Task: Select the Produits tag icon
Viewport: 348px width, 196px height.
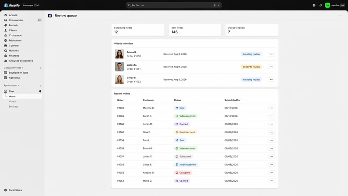Action: tap(6, 25)
